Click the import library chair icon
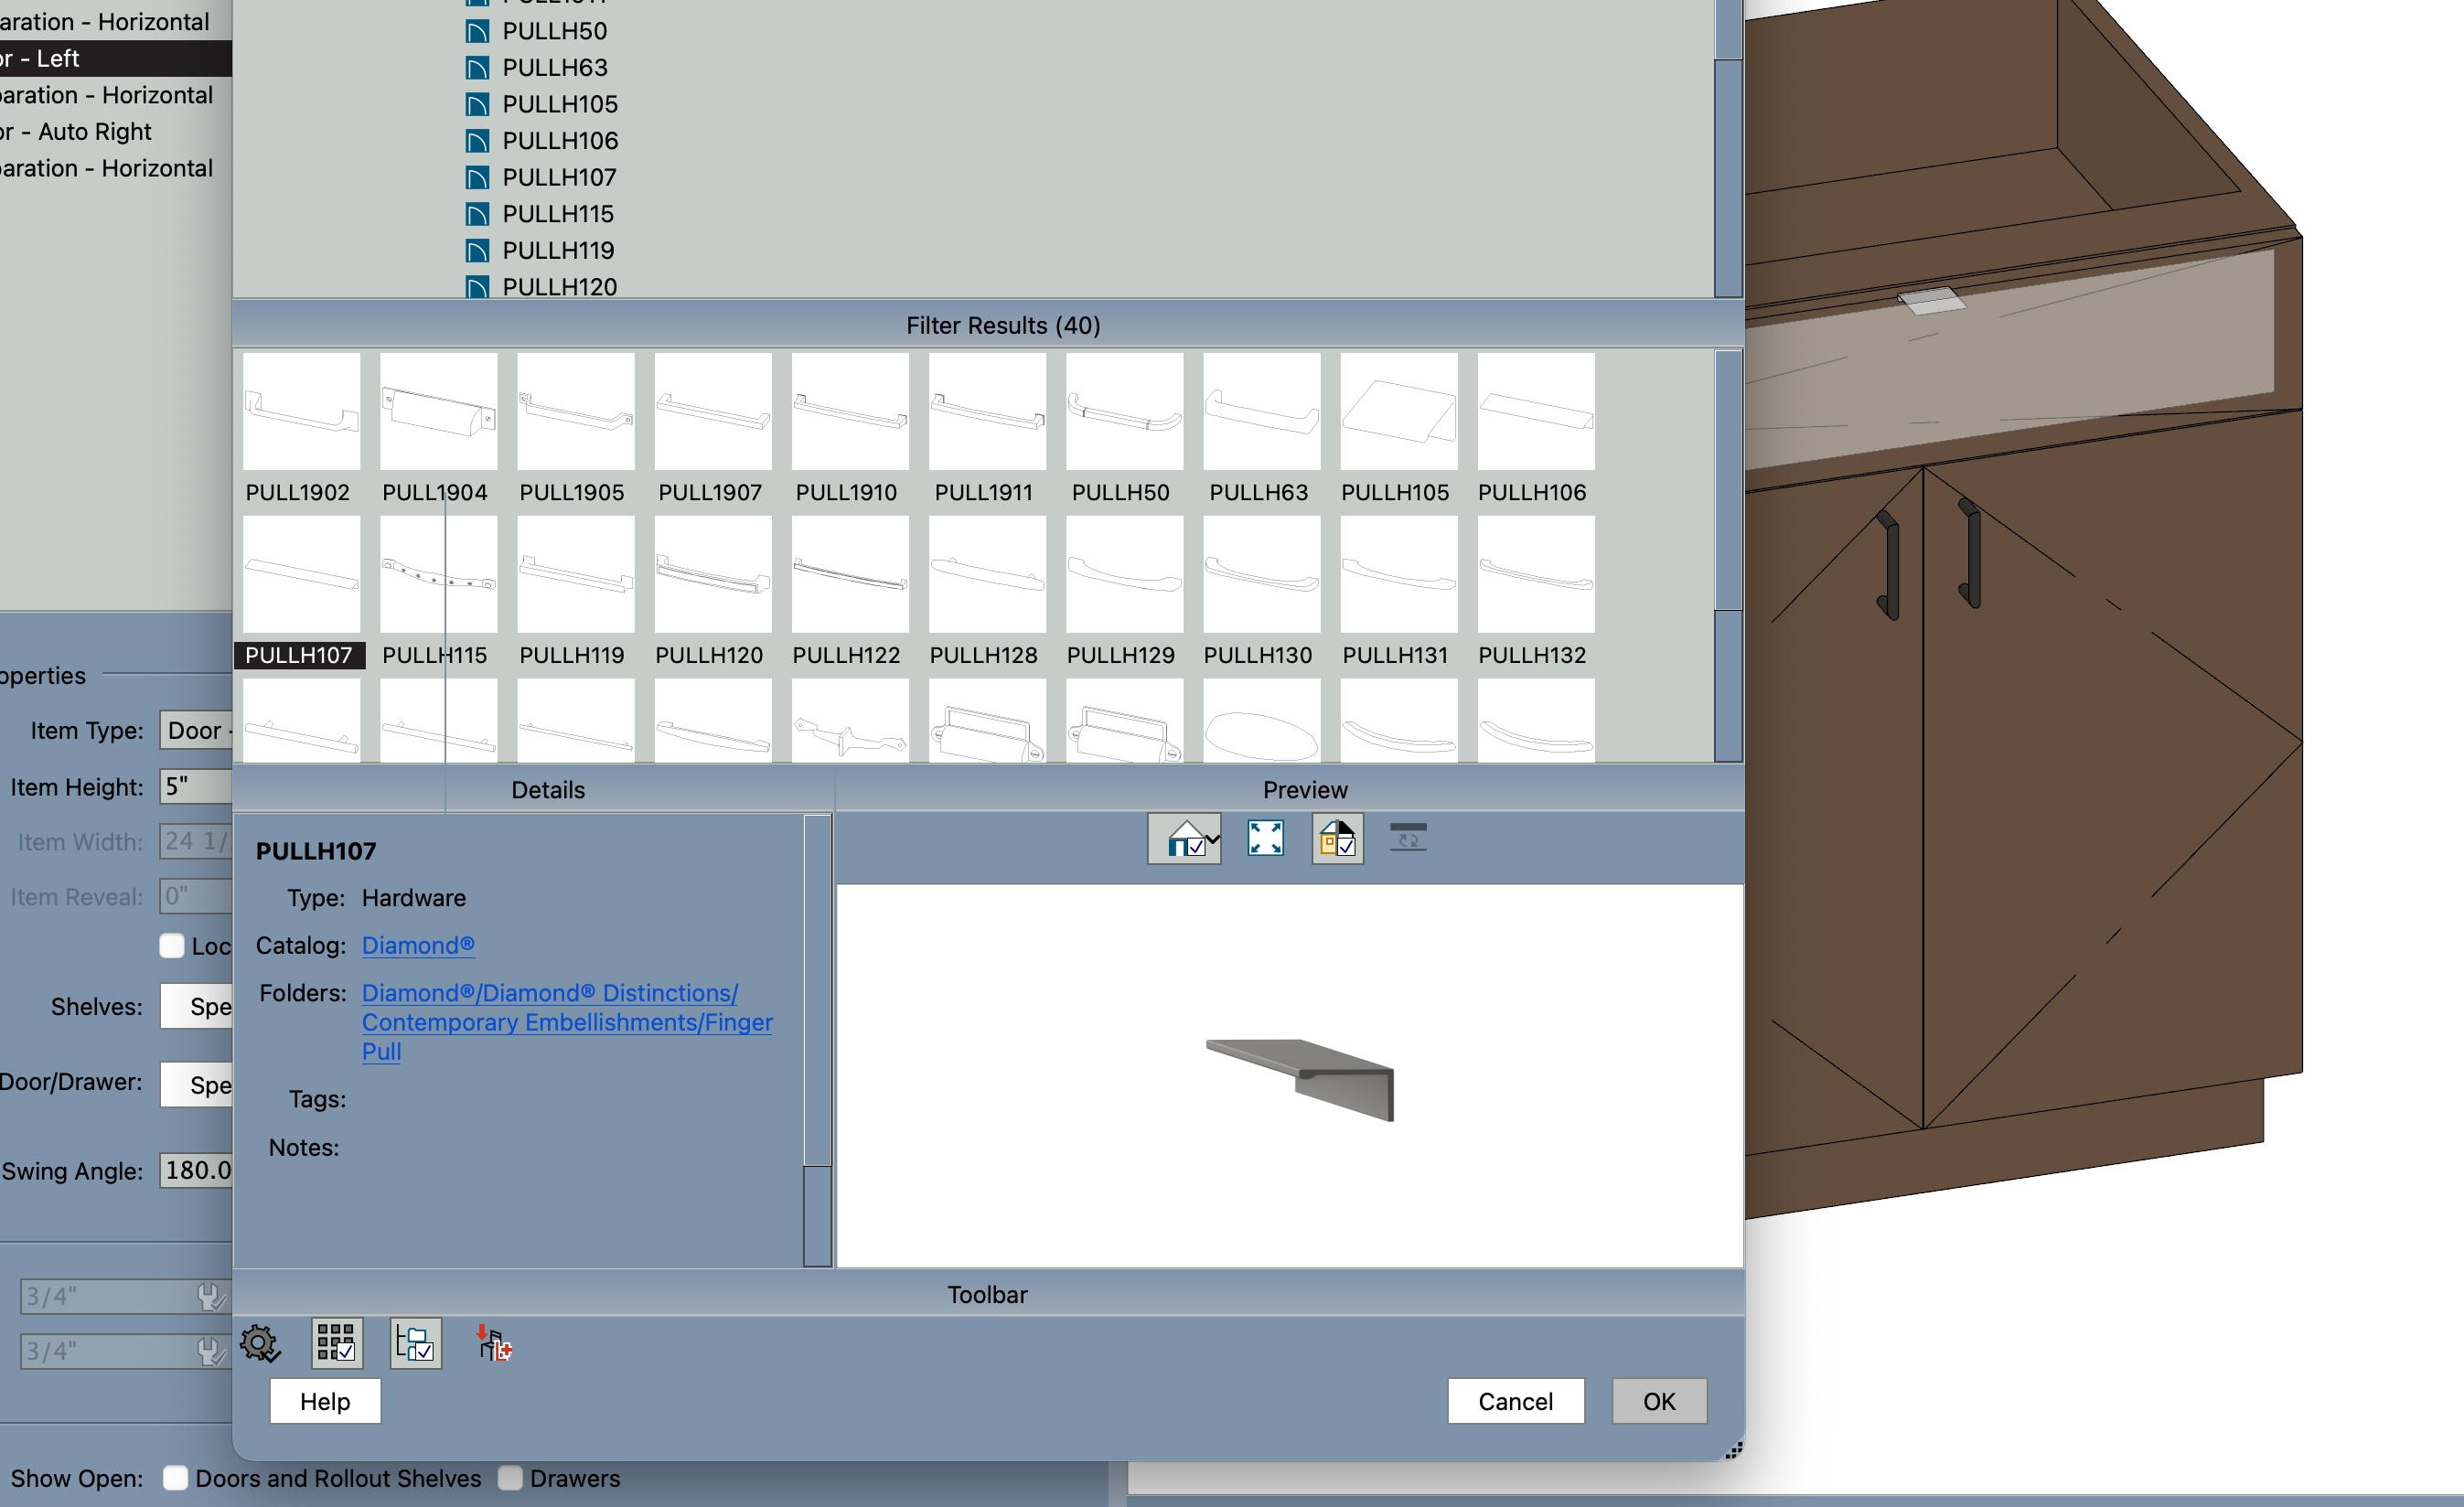This screenshot has width=2464, height=1507. (494, 1343)
